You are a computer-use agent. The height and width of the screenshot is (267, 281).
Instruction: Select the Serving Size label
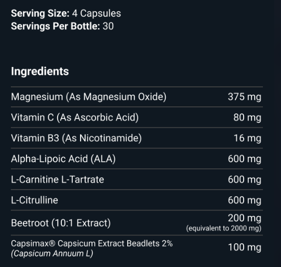point(40,14)
